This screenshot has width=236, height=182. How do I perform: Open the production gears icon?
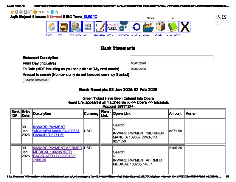coord(124,27)
